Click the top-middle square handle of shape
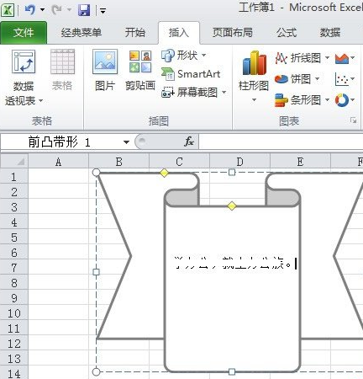 click(232, 172)
